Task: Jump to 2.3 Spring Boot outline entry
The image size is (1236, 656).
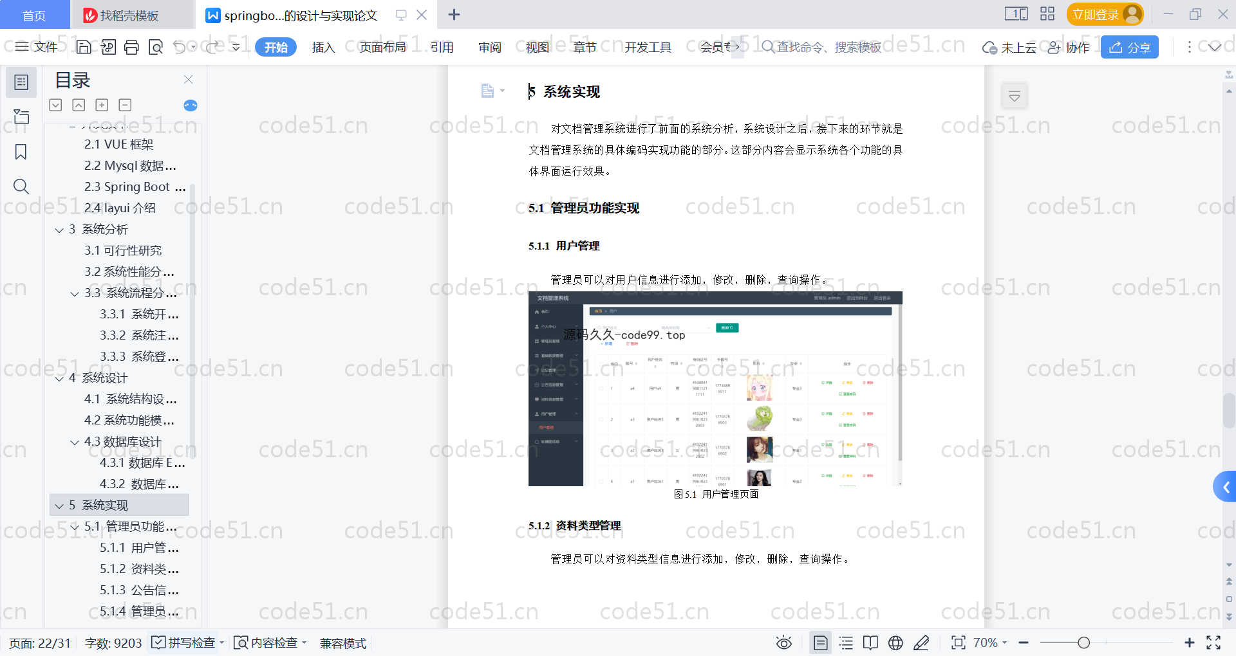Action: click(135, 187)
